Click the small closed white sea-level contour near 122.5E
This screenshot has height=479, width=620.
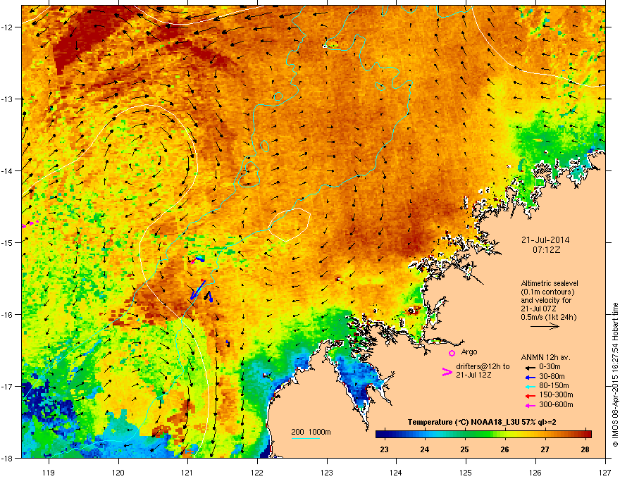tap(290, 225)
